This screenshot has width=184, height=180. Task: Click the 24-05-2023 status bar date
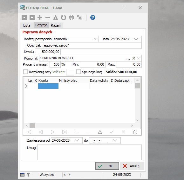pyautogui.click(x=122, y=175)
